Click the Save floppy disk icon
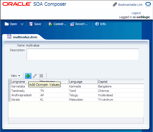The image size is (153, 132). click(31, 24)
